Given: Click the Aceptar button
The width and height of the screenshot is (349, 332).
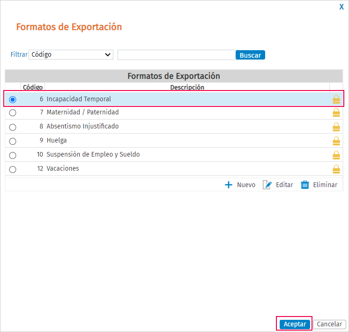Looking at the screenshot, I should 295,324.
